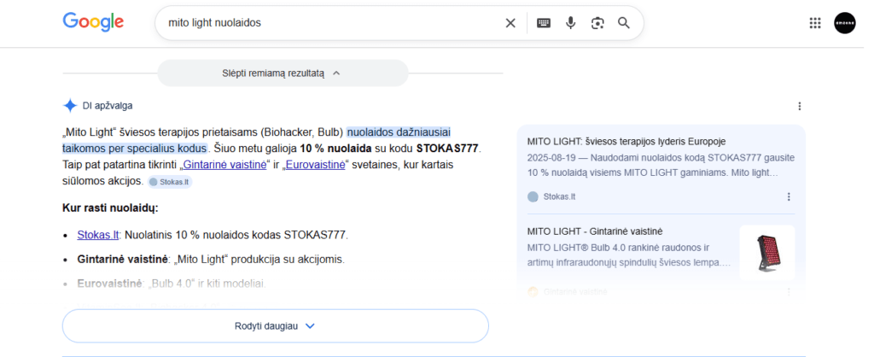Click the red light lamp thumbnail
Viewport: 874px width, 357px height.
767,253
